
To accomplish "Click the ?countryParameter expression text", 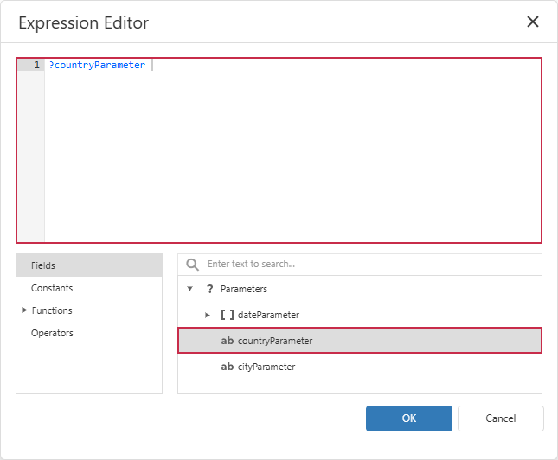I will pos(97,65).
